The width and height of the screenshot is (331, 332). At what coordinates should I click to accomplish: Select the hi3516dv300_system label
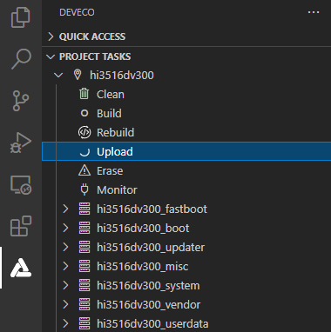(x=148, y=286)
